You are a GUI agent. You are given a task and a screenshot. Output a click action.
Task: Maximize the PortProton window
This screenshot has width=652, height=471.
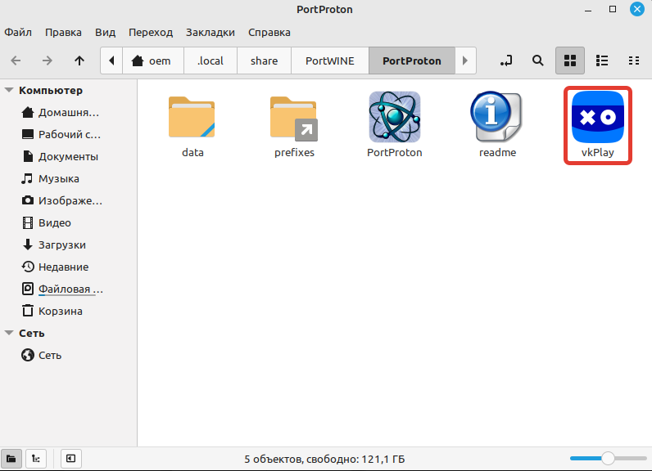coord(613,9)
